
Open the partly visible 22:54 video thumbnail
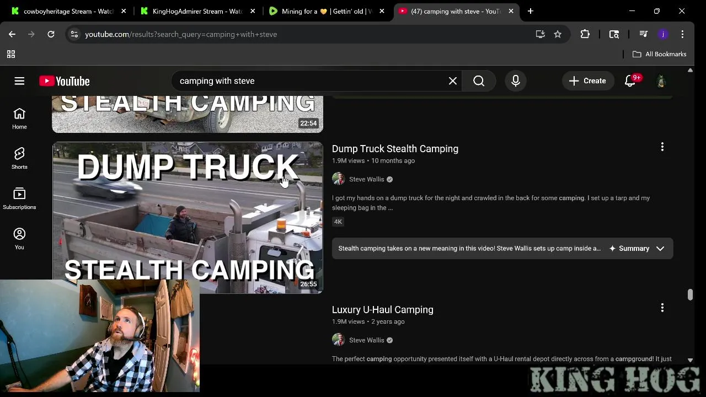tap(188, 114)
